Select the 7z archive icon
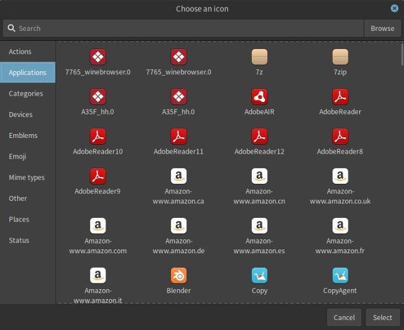404x330 pixels. click(x=259, y=57)
